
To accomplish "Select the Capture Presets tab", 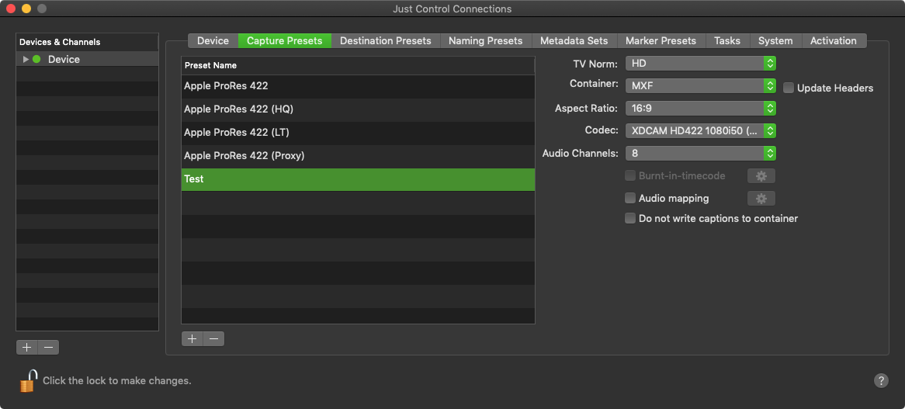I will click(x=285, y=41).
